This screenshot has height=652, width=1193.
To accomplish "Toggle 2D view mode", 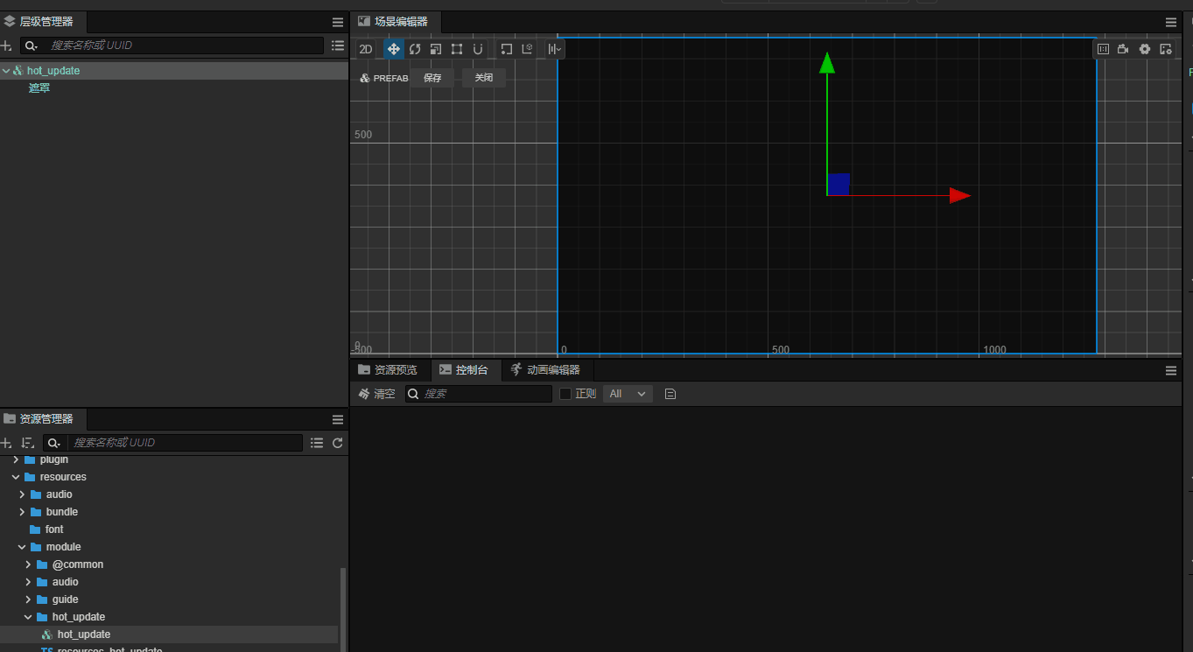I will coord(366,49).
